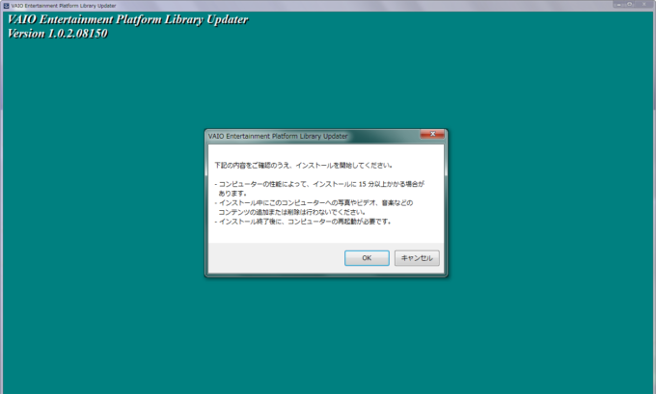Image resolution: width=656 pixels, height=394 pixels.
Task: Click the キャンセル (Cancel) button
Action: (417, 258)
